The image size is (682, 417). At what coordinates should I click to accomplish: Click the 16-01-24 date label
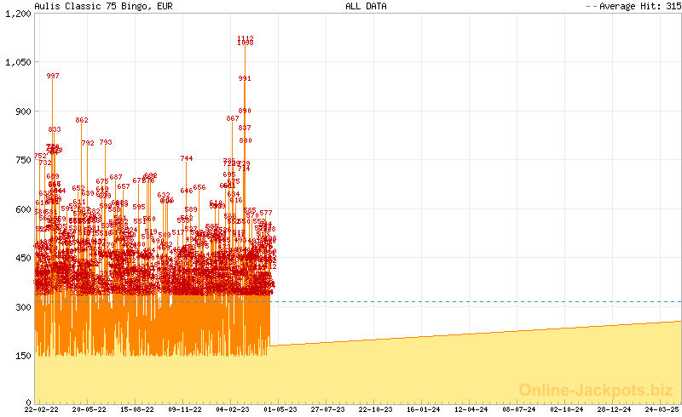[425, 409]
